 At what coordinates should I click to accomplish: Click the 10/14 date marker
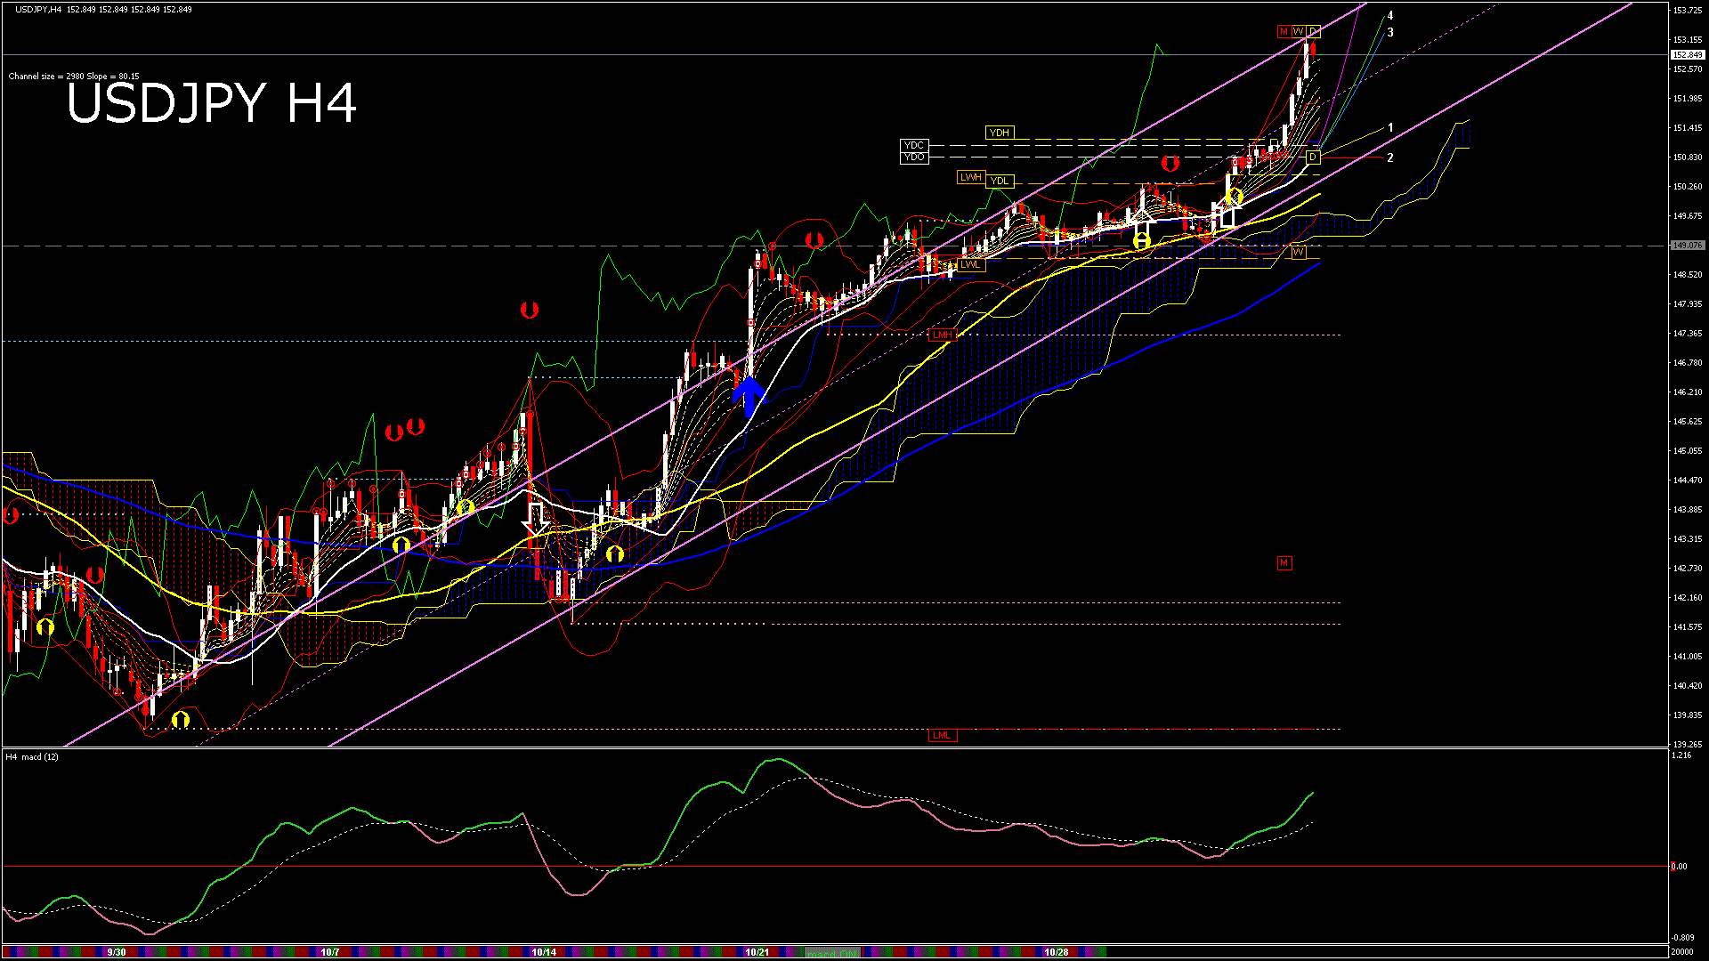tap(544, 952)
